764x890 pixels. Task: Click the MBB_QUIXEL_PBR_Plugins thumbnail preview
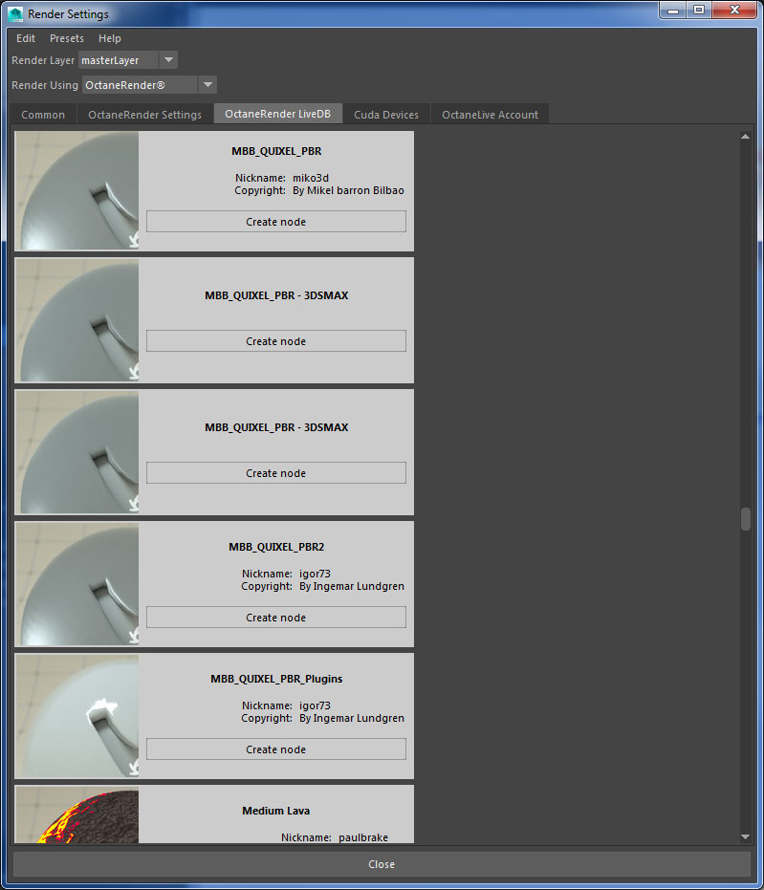(76, 716)
